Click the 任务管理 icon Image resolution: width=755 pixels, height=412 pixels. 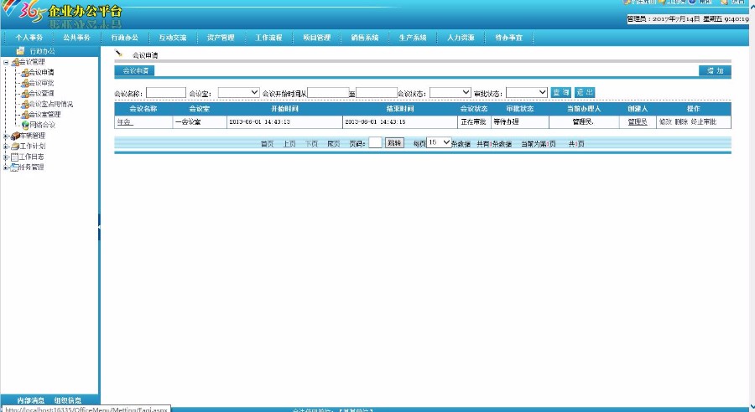(x=14, y=167)
